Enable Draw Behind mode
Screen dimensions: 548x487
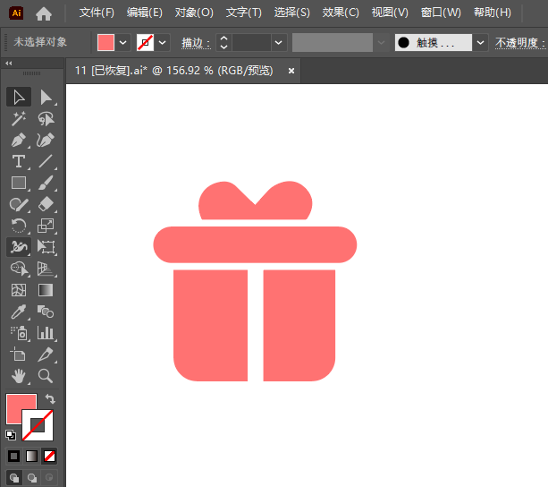pos(32,477)
